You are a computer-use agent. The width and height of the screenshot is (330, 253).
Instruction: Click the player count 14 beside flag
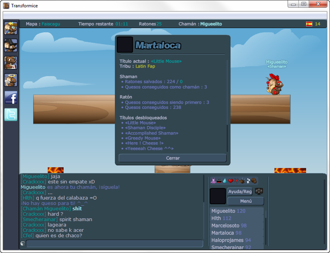pos(318,24)
